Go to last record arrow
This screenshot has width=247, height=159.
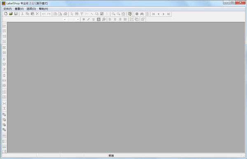click(168, 14)
